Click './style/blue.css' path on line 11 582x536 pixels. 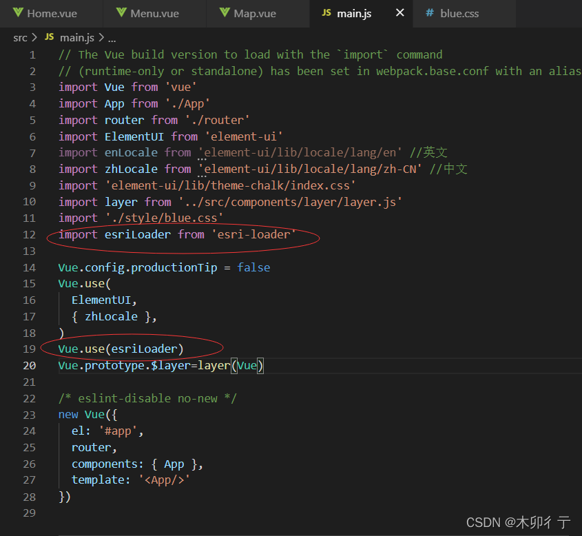[164, 218]
